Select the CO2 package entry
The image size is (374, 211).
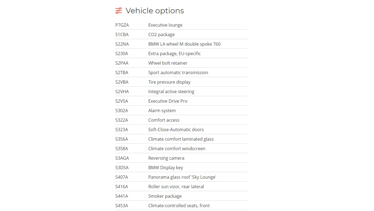(161, 34)
